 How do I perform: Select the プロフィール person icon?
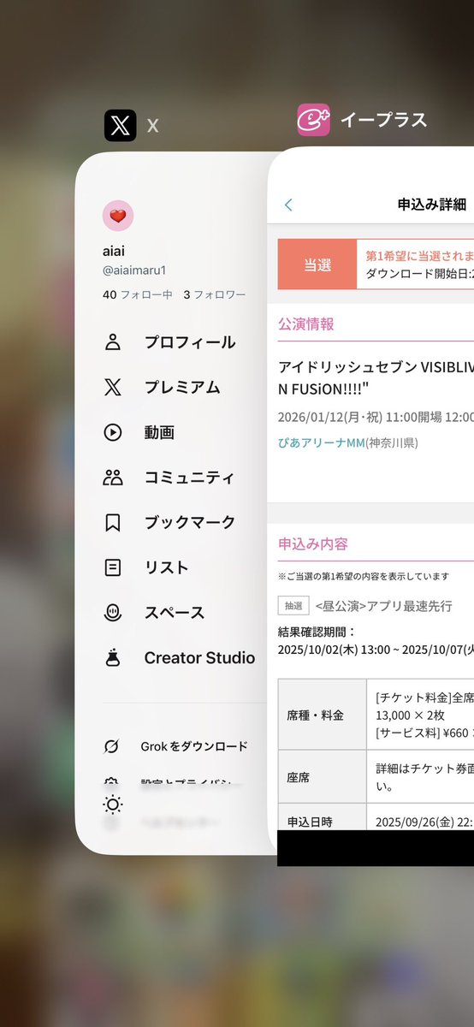[x=113, y=342]
